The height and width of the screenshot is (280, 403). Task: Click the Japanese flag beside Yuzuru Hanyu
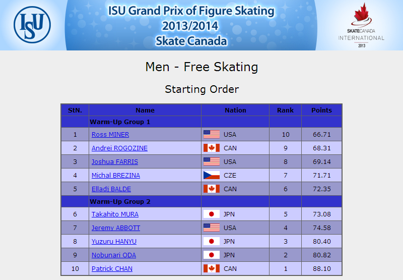(212, 241)
